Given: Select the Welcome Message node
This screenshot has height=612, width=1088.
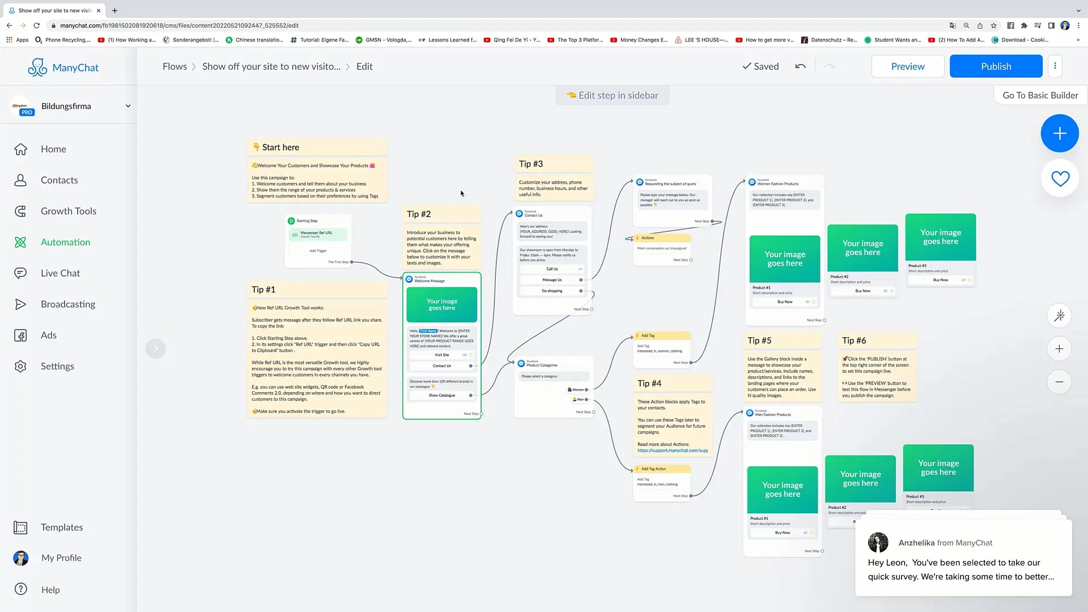Looking at the screenshot, I should click(x=442, y=346).
